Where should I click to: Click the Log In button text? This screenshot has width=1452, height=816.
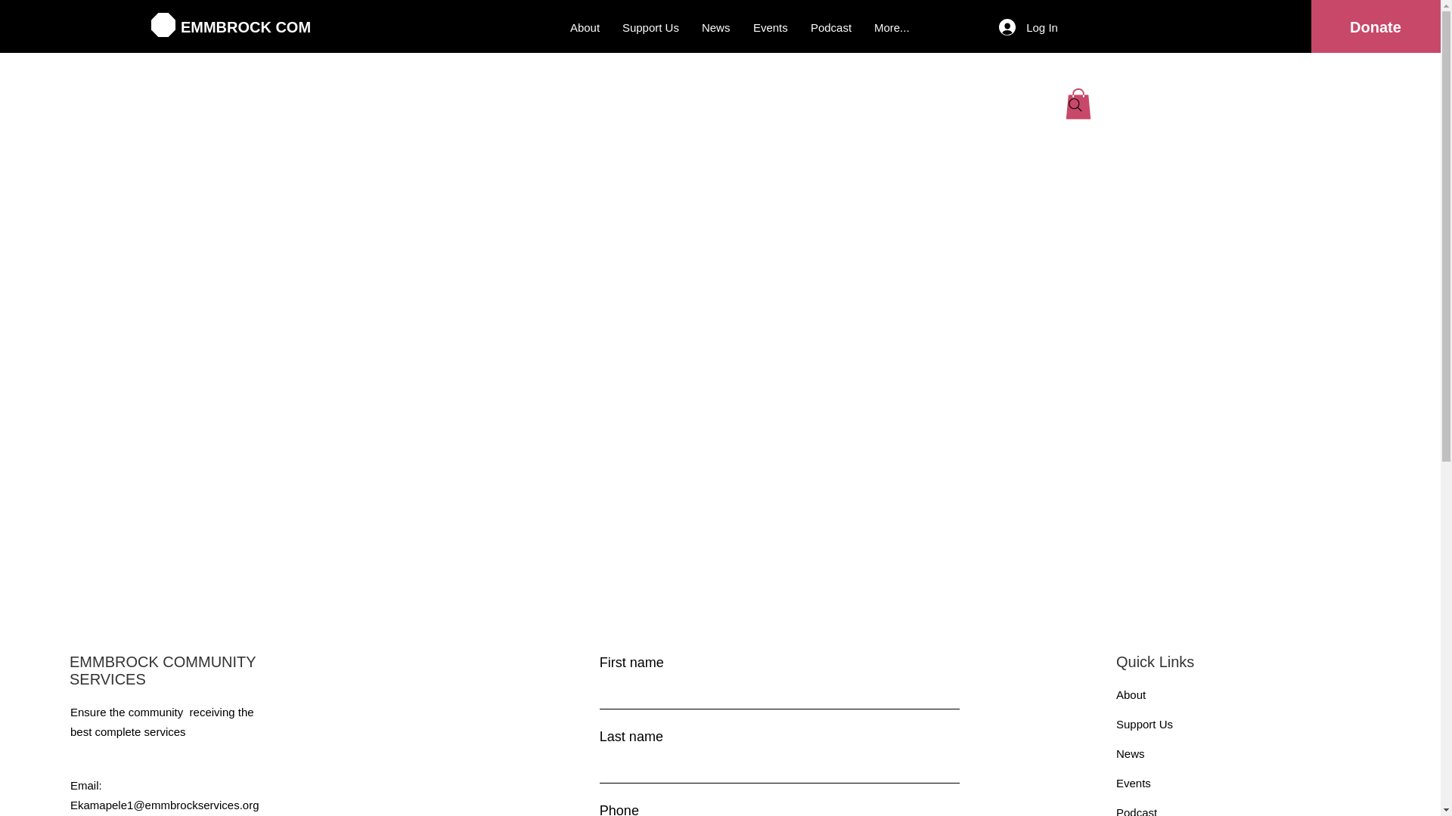coord(1041,28)
